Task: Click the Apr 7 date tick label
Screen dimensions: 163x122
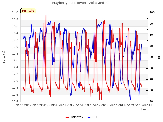Action: (x=114, y=105)
